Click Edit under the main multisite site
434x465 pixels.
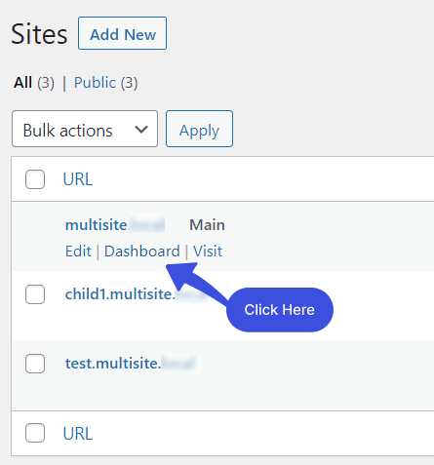tap(78, 252)
